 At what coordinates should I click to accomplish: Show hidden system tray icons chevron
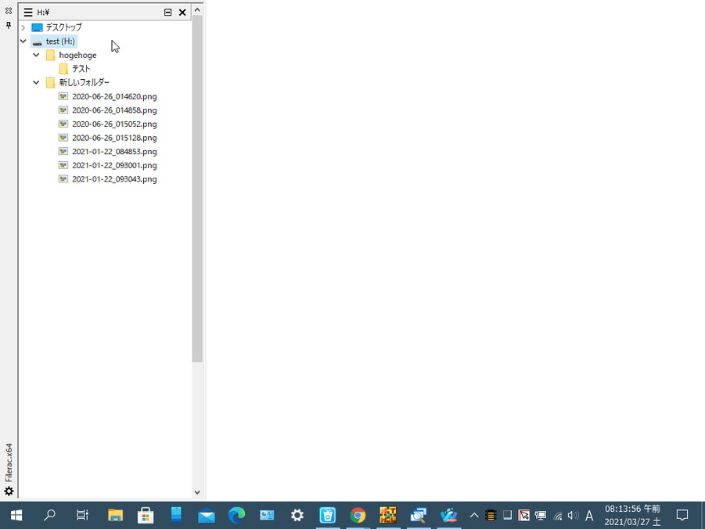[474, 516]
